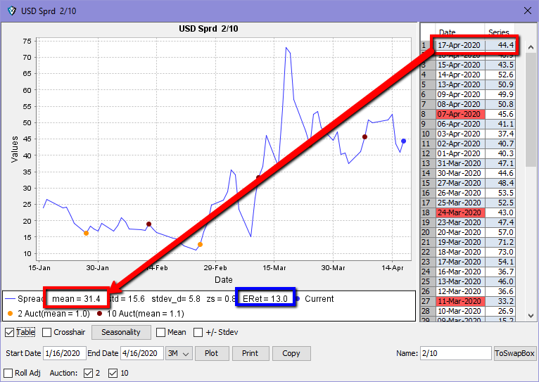539x382 pixels.
Task: Click the 71.2 series value cell
Action: click(x=500, y=242)
